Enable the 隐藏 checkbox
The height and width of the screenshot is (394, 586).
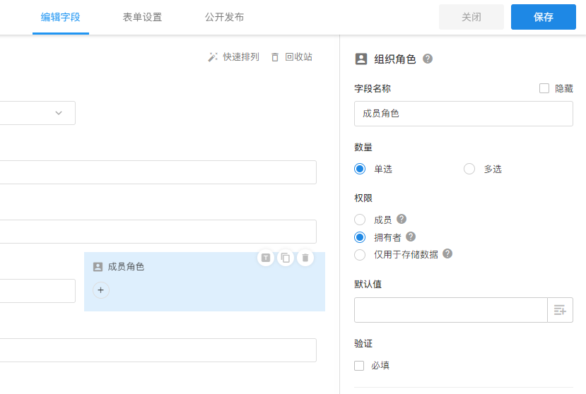click(x=544, y=88)
